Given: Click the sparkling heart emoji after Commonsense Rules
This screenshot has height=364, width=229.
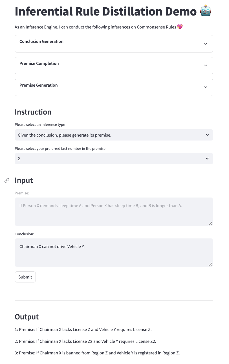Looking at the screenshot, I should pos(180,27).
